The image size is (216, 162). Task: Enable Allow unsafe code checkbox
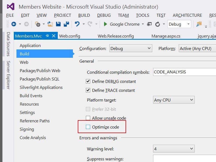(x=88, y=118)
